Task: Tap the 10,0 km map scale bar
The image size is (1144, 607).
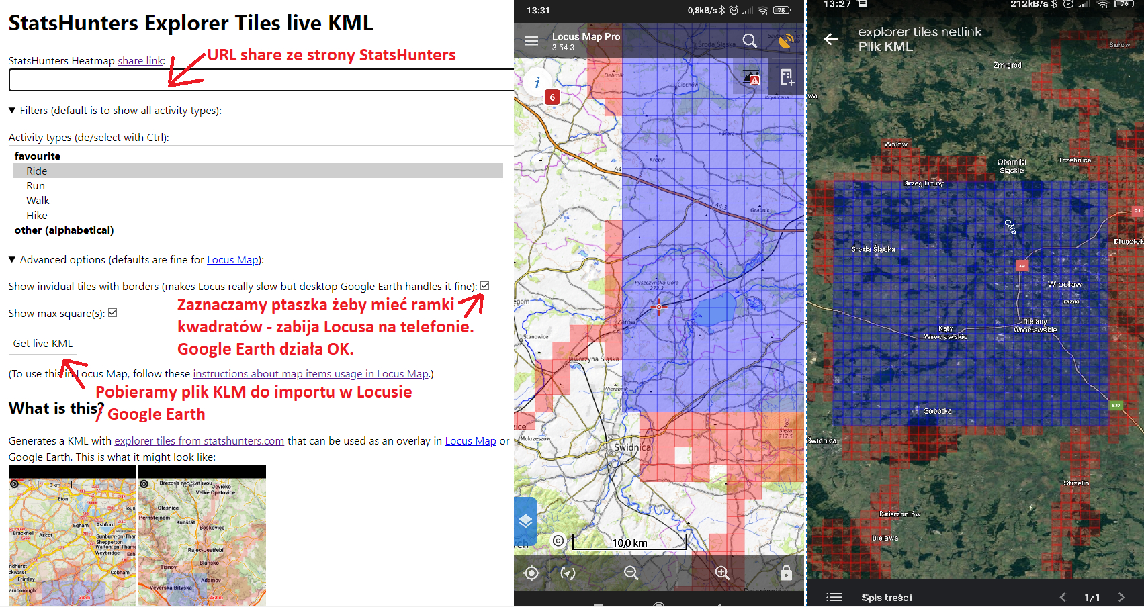Action: [629, 542]
